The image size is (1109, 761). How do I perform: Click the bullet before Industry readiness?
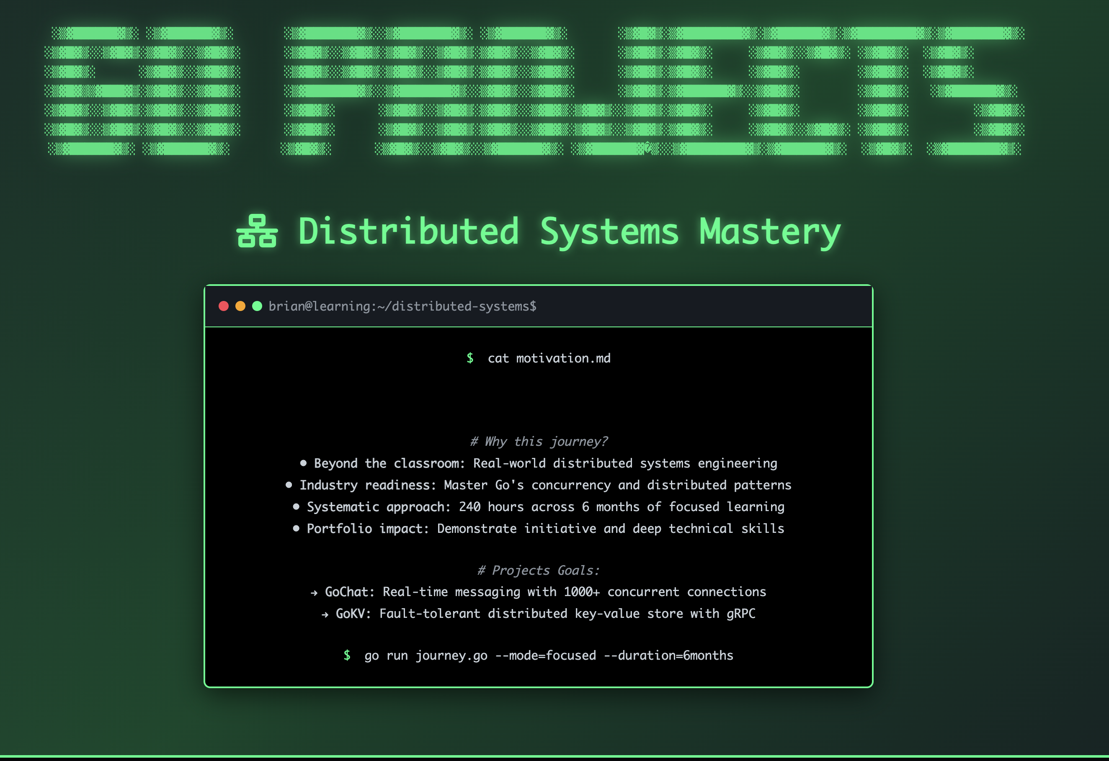point(289,485)
